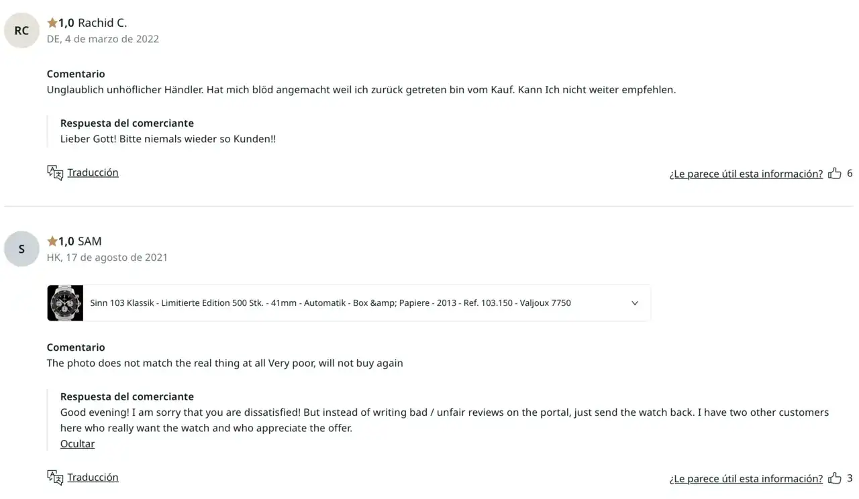The image size is (859, 499).
Task: Click the star rating icon beside SAM
Action: [52, 241]
